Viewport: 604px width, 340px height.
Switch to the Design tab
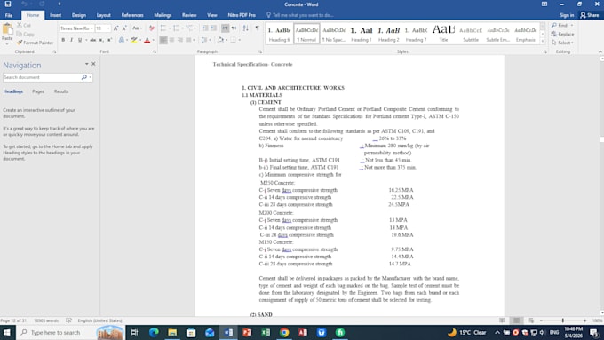(x=78, y=15)
